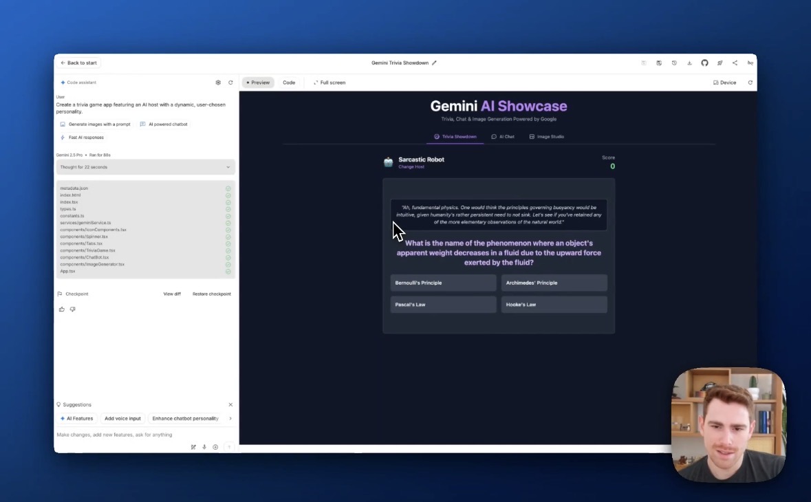811x502 pixels.
Task: Open the Device preview selector
Action: pyautogui.click(x=724, y=83)
